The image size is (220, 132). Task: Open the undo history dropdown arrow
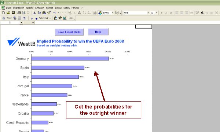[58, 13]
